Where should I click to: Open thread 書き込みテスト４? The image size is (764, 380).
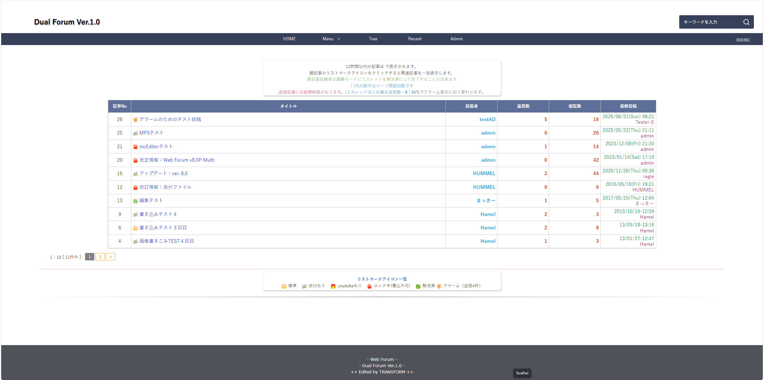pyautogui.click(x=158, y=214)
